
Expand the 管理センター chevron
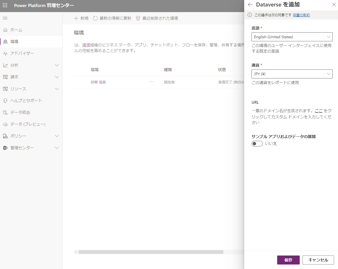(57, 148)
